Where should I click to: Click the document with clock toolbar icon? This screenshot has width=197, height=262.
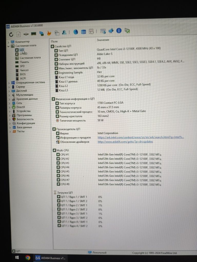point(91,31)
